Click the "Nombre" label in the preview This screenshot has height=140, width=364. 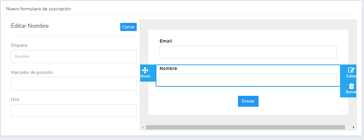tap(168, 68)
